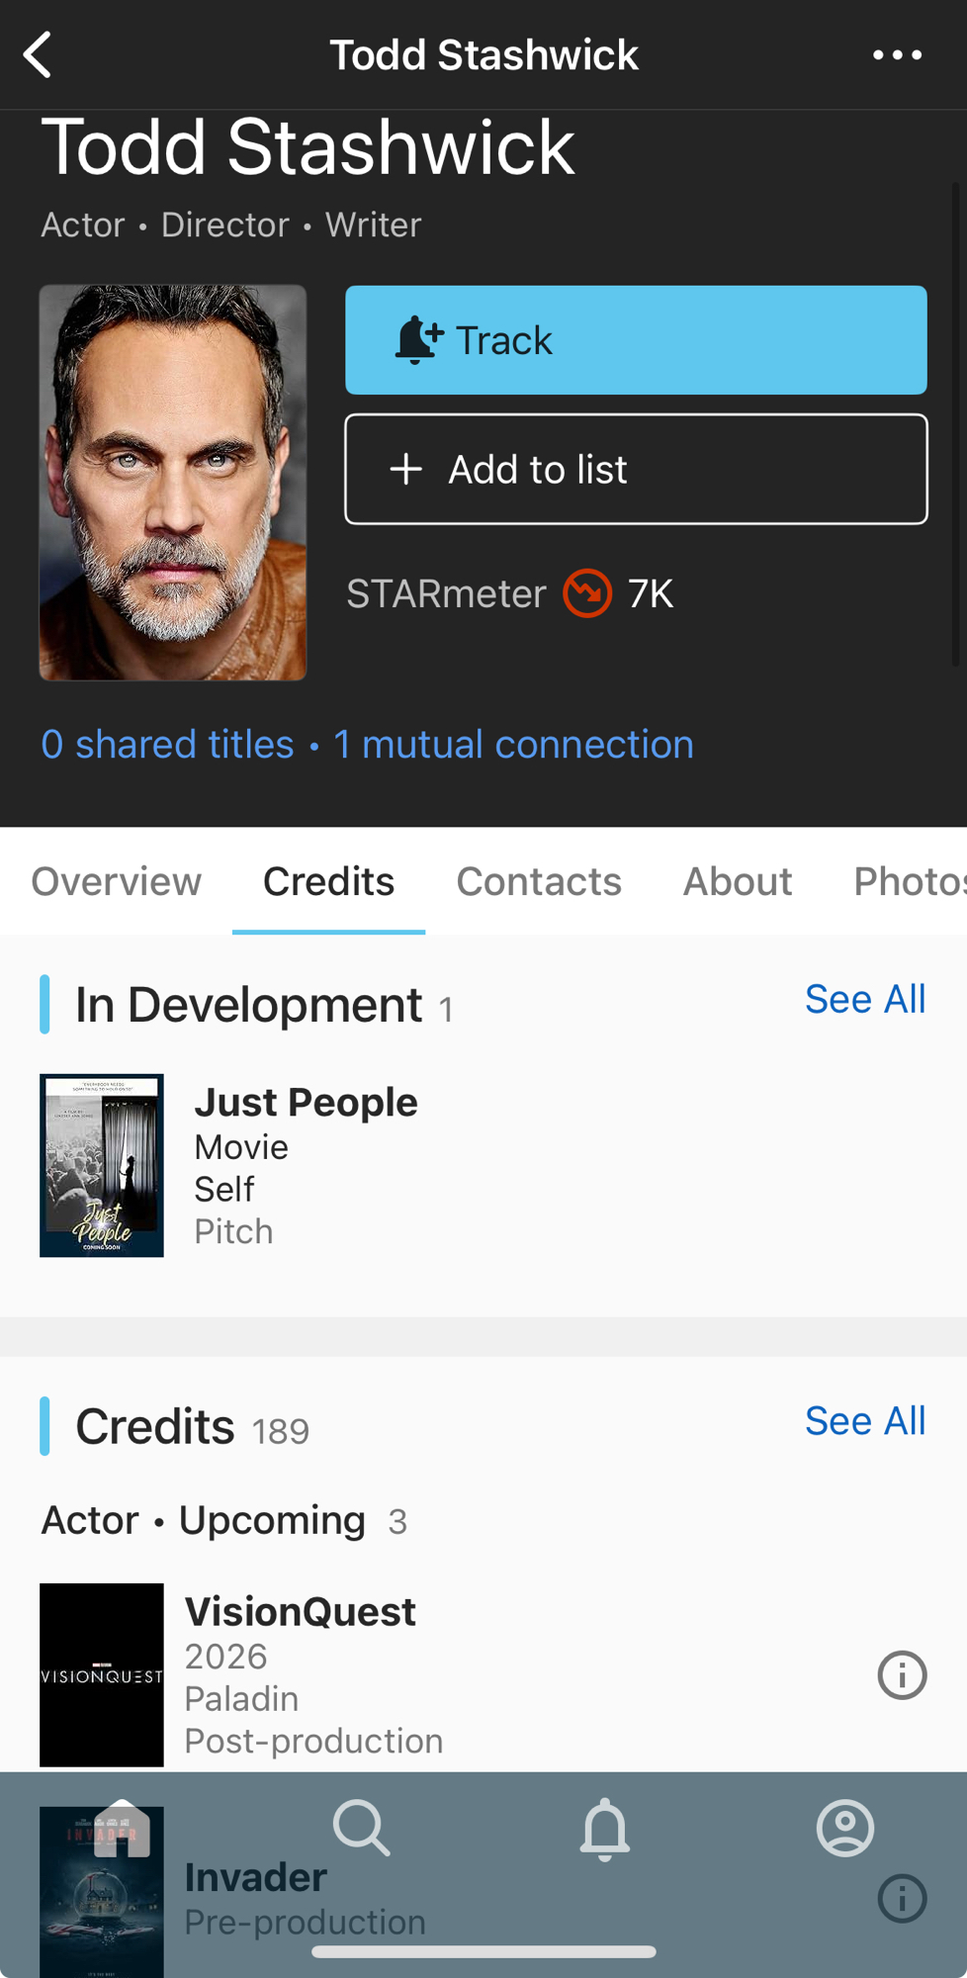See all 189 credits
Image resolution: width=967 pixels, height=1978 pixels.
(x=865, y=1421)
